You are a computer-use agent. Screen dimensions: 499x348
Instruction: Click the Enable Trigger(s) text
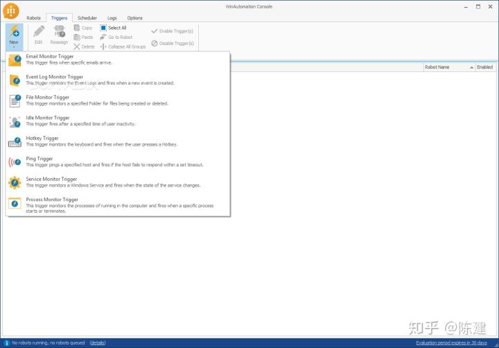(176, 31)
